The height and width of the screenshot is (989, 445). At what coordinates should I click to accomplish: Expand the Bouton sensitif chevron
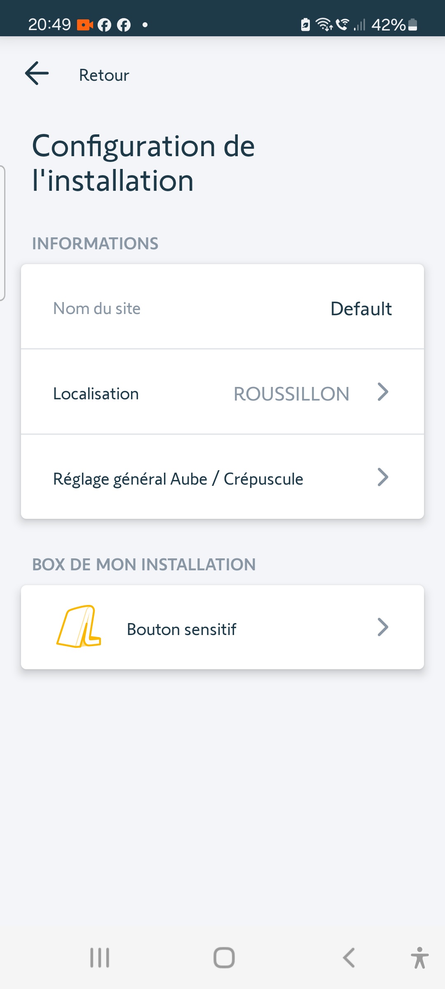(x=383, y=627)
